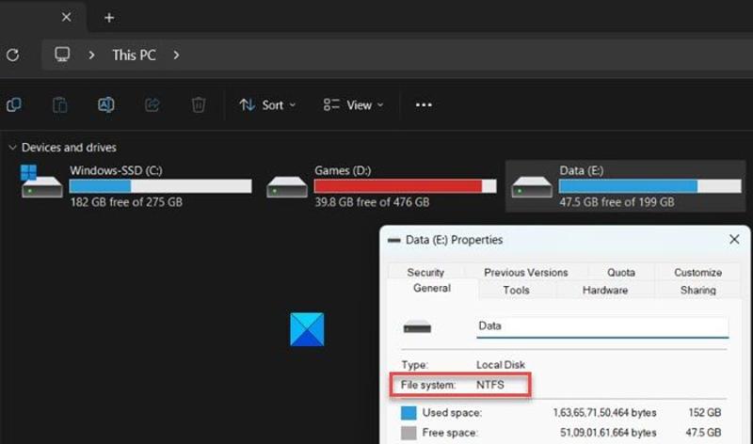Click the Copy icon in toolbar

coord(14,104)
